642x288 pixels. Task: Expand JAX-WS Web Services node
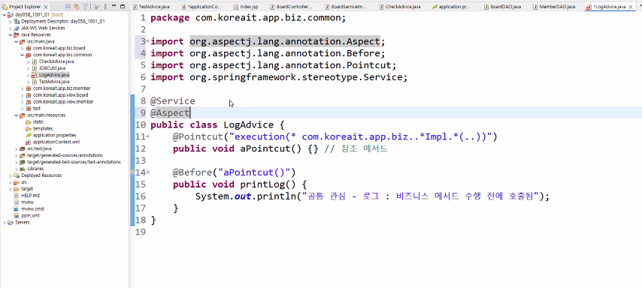pyautogui.click(x=10, y=28)
